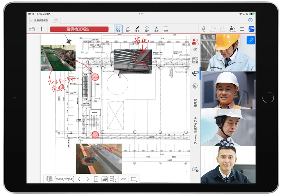Toggle the participants panel icon
The width and height of the screenshot is (282, 195).
(195, 42)
